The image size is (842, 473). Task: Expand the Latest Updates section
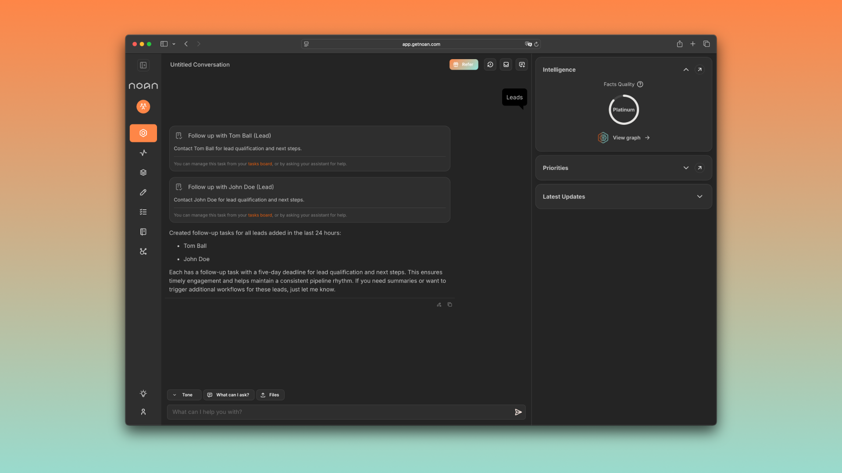coord(699,197)
